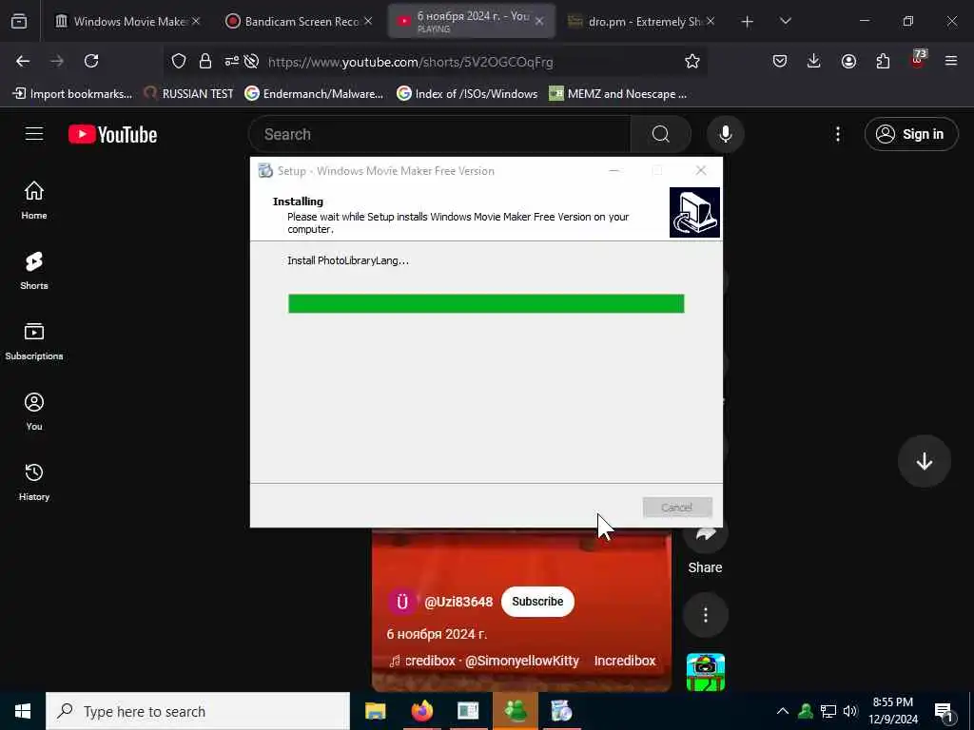The image size is (974, 730).
Task: Open the Firefox downloads panel
Action: tap(814, 61)
